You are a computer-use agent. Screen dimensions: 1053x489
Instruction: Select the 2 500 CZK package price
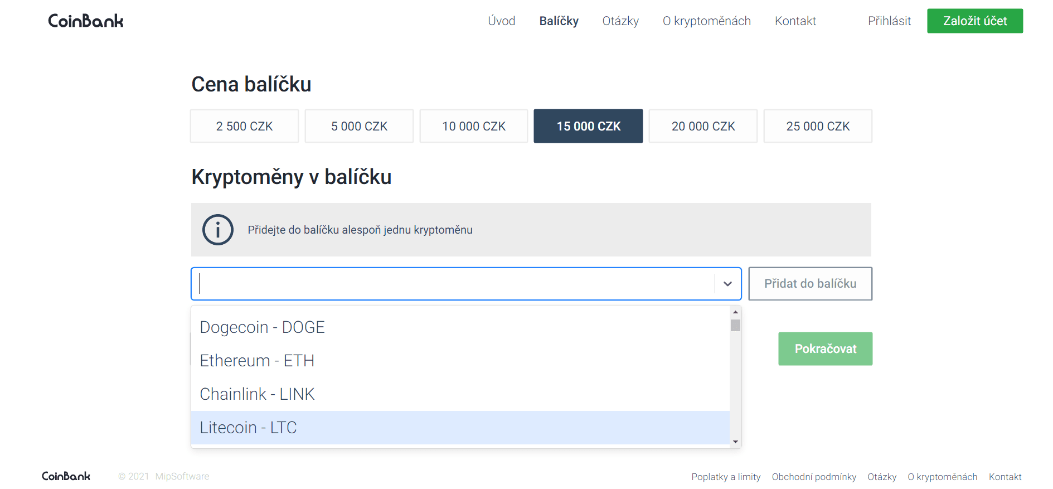click(244, 127)
